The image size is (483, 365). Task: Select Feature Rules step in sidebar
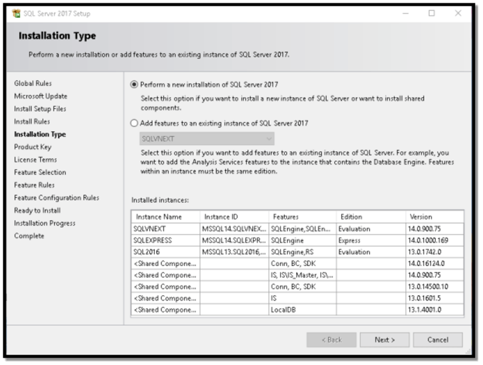tap(34, 185)
